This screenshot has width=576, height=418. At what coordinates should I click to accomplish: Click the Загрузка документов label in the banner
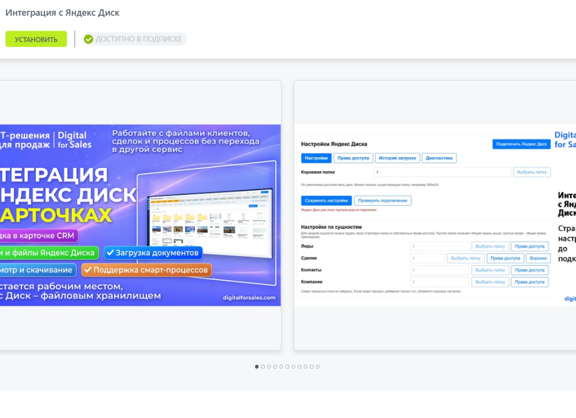pos(153,253)
